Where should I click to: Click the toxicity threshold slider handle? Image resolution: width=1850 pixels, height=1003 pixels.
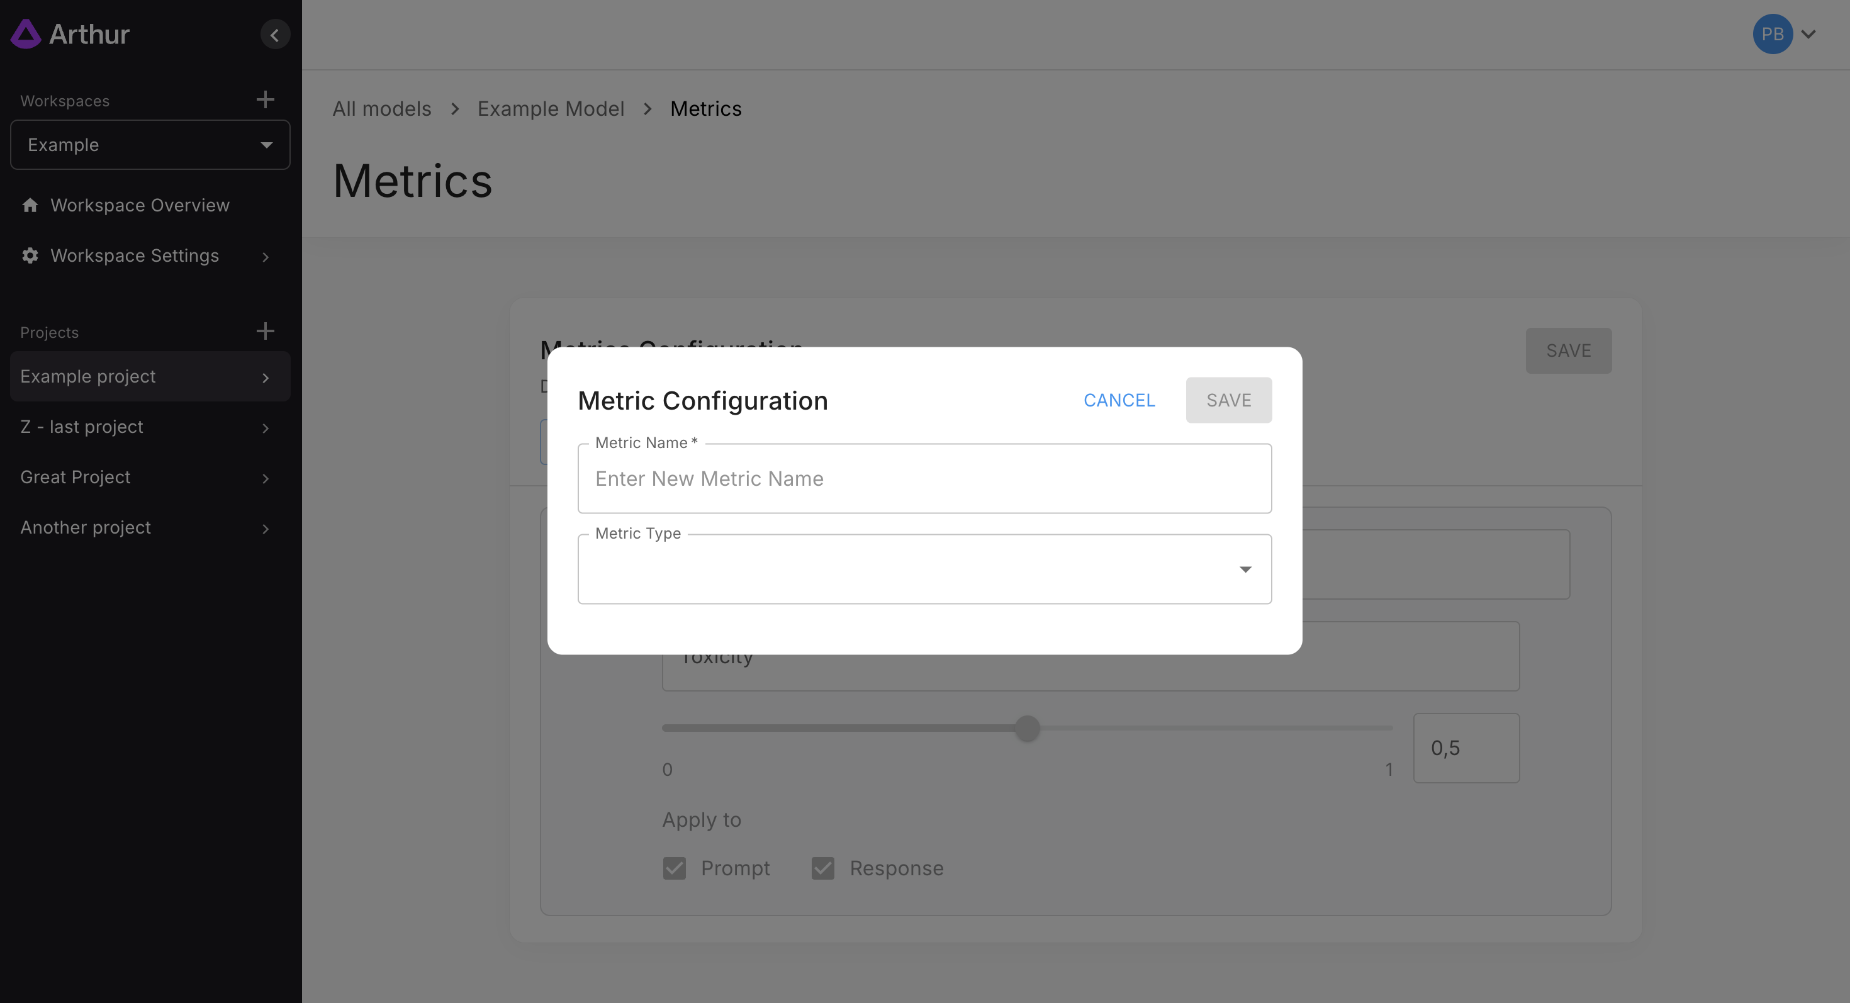(1027, 728)
